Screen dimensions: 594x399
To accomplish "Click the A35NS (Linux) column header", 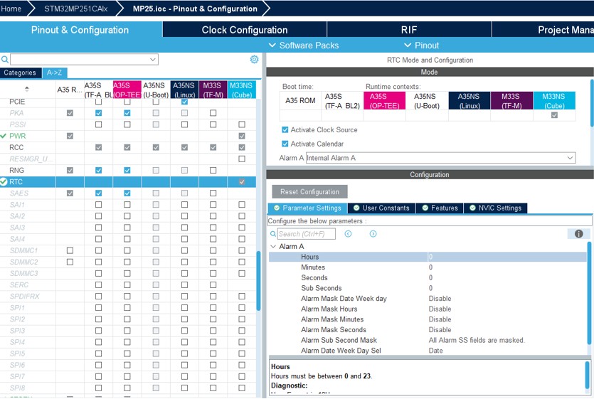I will point(184,90).
